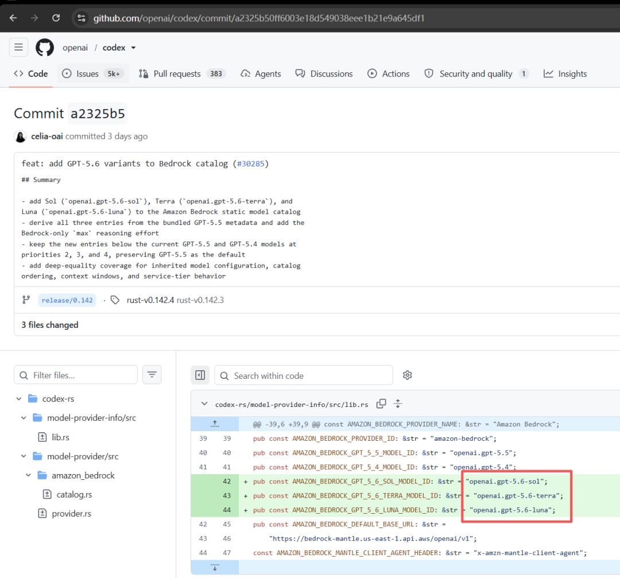Screen dimensions: 620x578
Task: Focus the Filter files input
Action: (76, 375)
